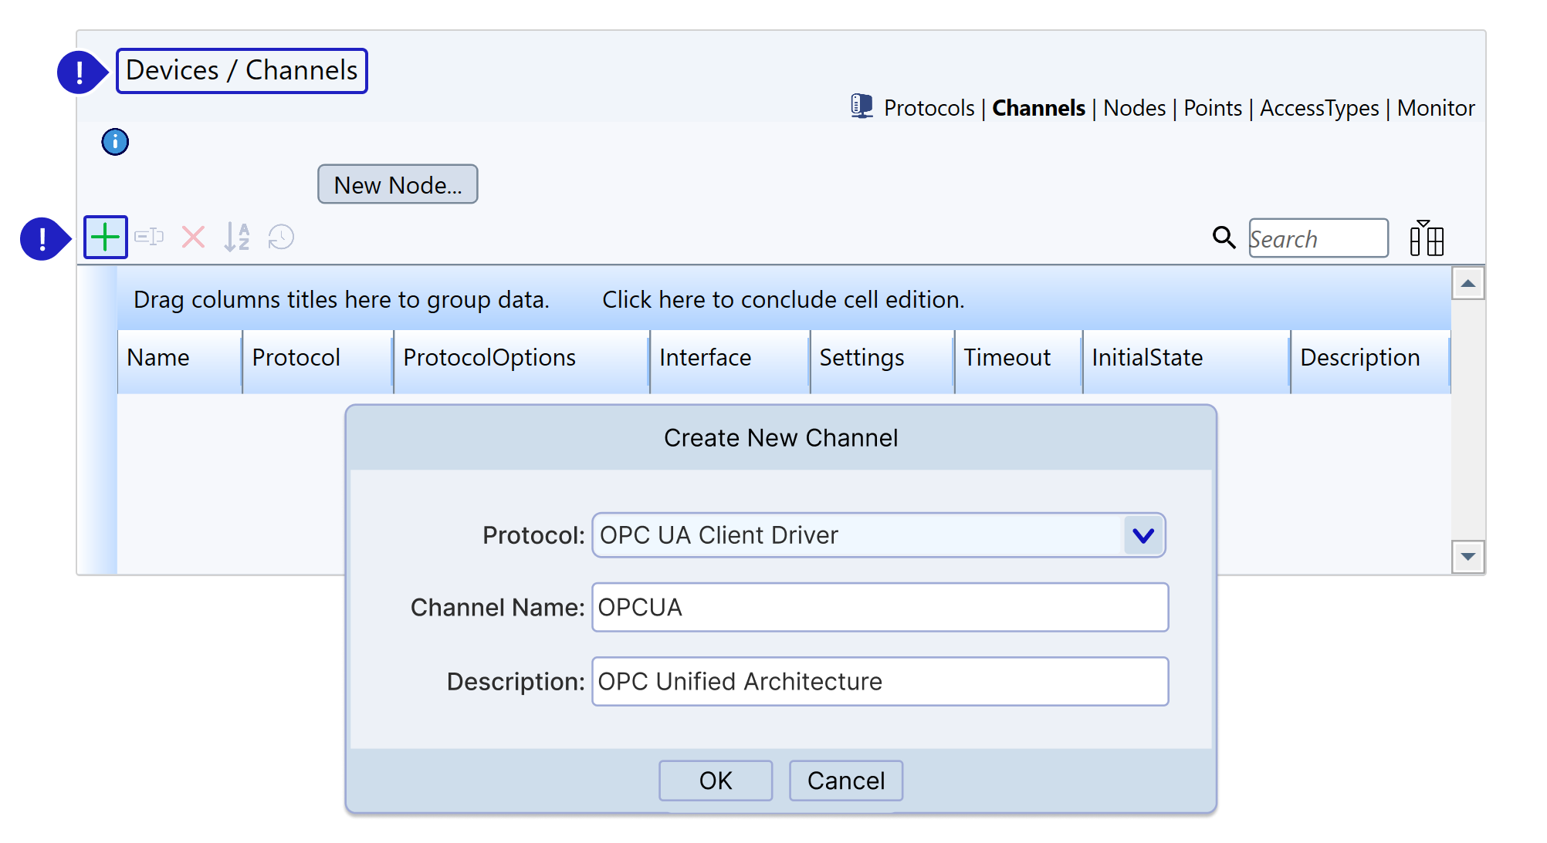
Task: Open the Protocol dropdown arrow
Action: (1143, 535)
